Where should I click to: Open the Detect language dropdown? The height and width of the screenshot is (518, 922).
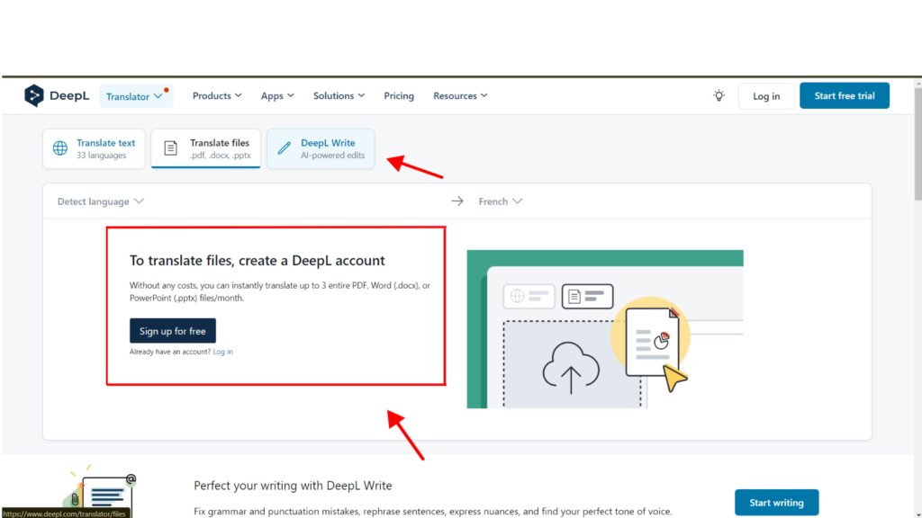(101, 201)
